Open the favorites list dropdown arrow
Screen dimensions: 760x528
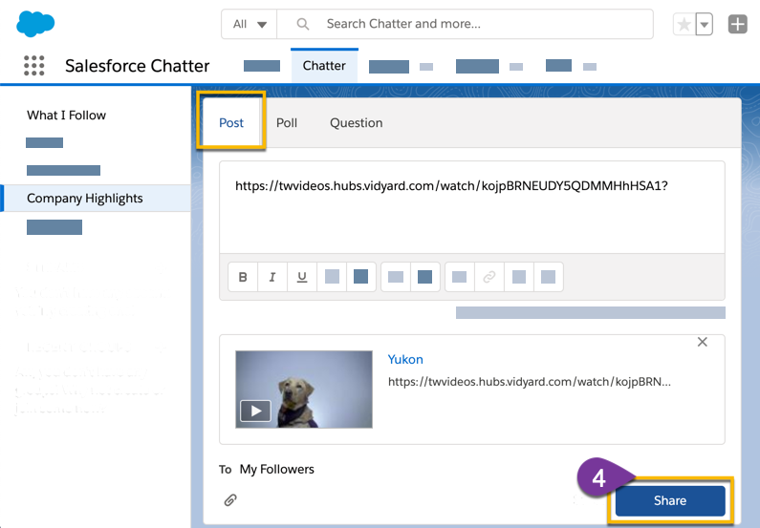coord(705,24)
